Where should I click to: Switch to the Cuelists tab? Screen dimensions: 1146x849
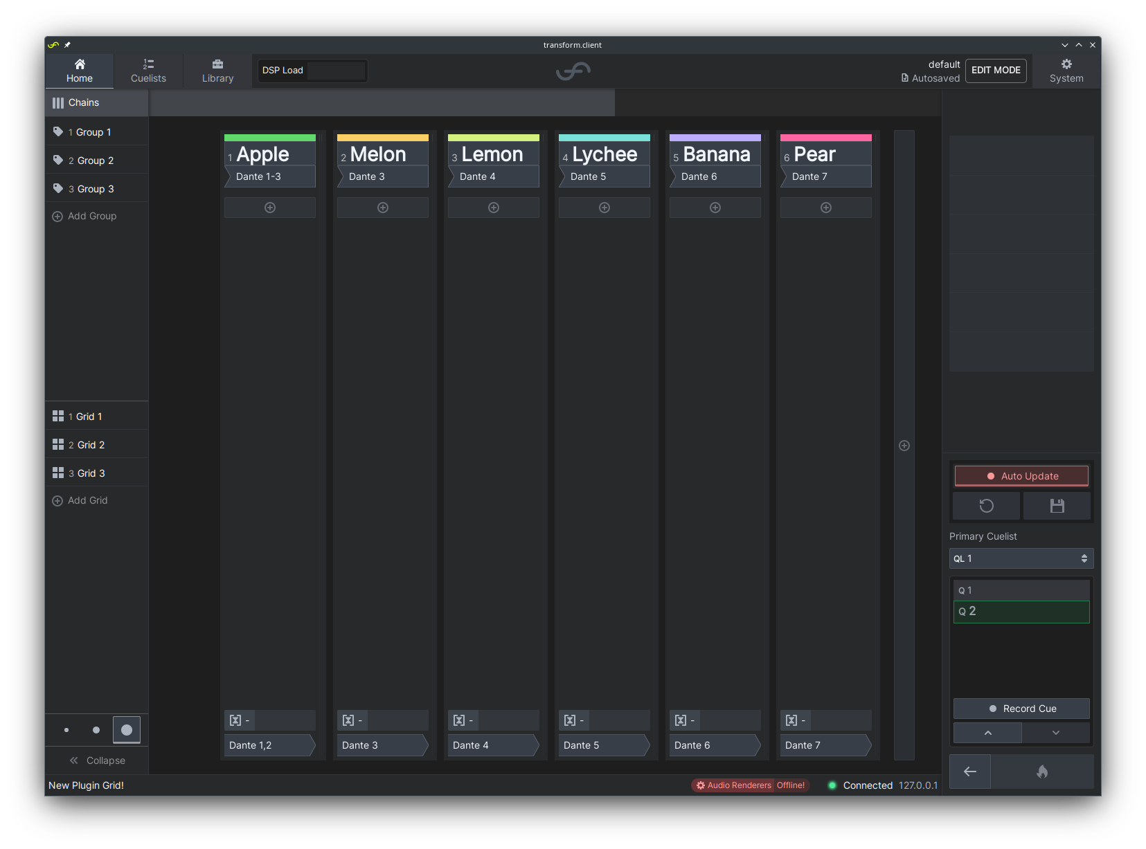click(148, 71)
